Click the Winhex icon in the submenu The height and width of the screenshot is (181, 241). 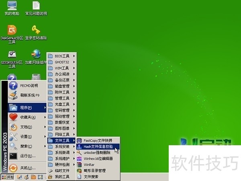click(x=79, y=158)
